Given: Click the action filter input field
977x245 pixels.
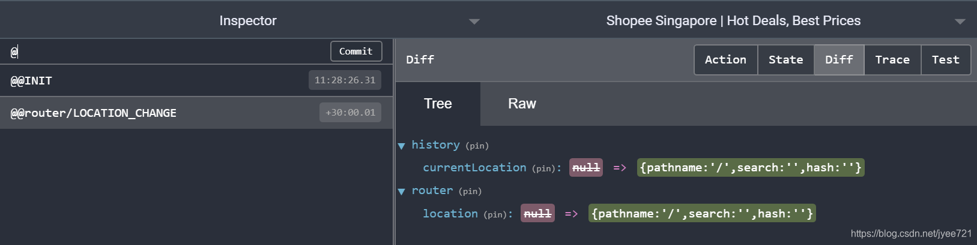Looking at the screenshot, I should (165, 52).
